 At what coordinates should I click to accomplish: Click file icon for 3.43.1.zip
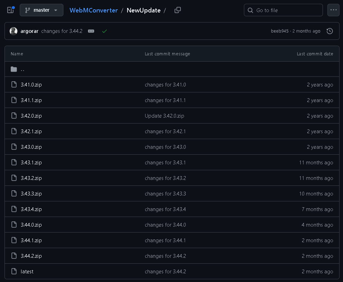pos(14,162)
